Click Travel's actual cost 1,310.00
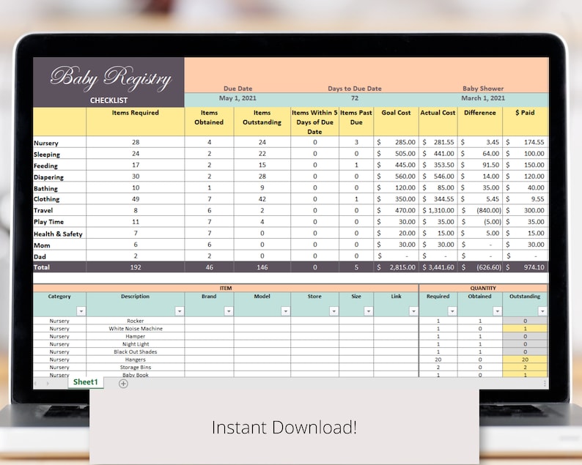The height and width of the screenshot is (465, 582). point(438,210)
